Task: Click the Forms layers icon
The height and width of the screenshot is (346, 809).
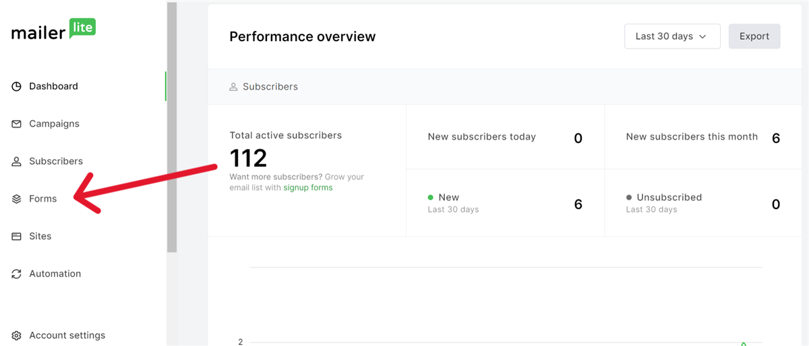Action: coord(17,199)
